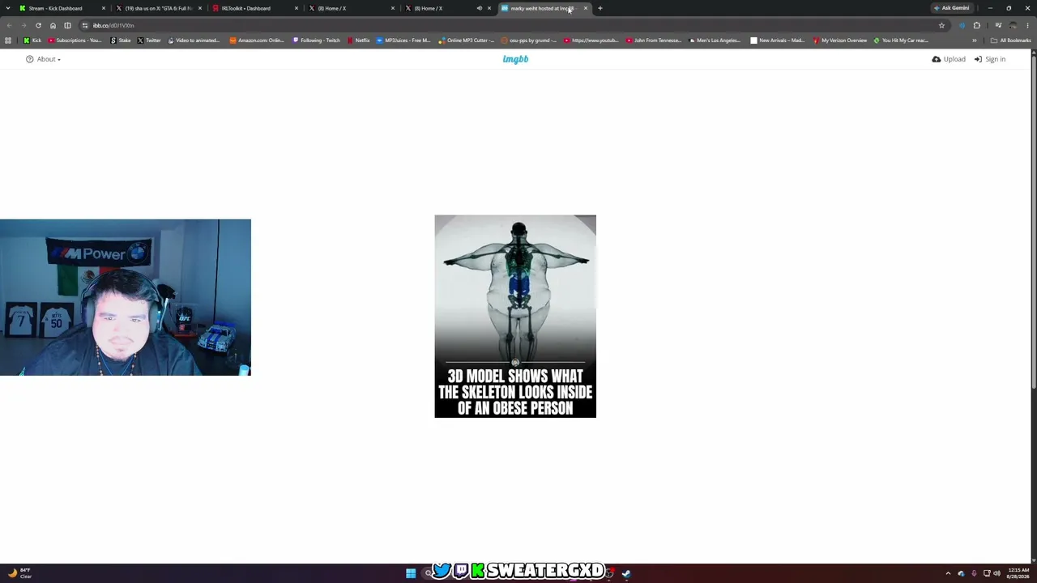
Task: Open the taskbar clock and date
Action: click(x=1018, y=573)
